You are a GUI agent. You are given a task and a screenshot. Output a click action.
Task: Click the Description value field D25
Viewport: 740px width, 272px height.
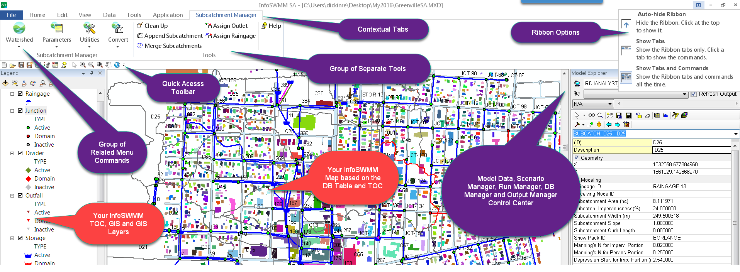click(x=691, y=150)
